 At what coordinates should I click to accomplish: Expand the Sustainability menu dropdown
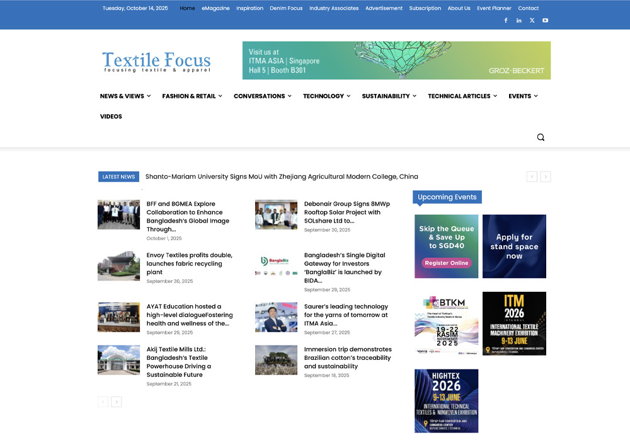tap(389, 96)
